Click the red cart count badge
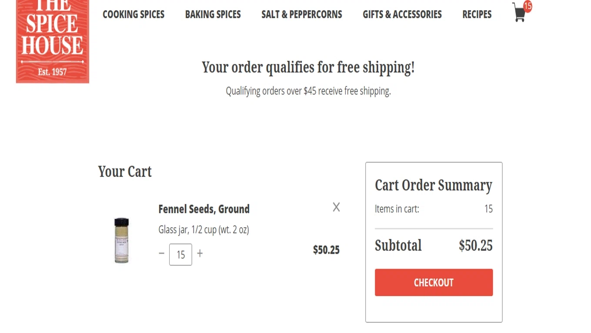The image size is (591, 333). click(x=528, y=6)
